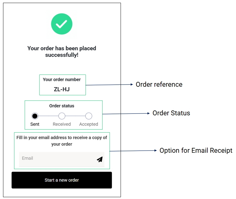Click the "Order reference" annotation label
The width and height of the screenshot is (236, 199).
click(x=159, y=85)
